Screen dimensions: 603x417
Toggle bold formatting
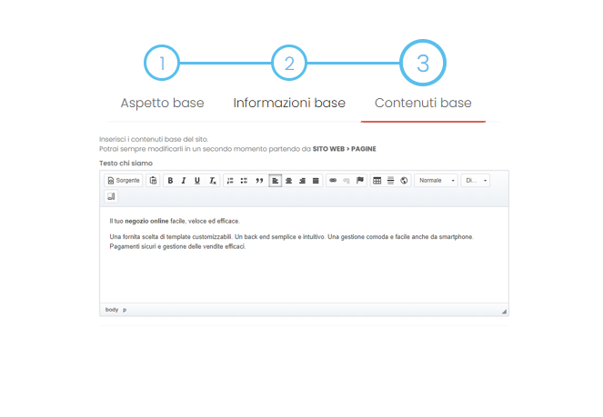(x=170, y=181)
